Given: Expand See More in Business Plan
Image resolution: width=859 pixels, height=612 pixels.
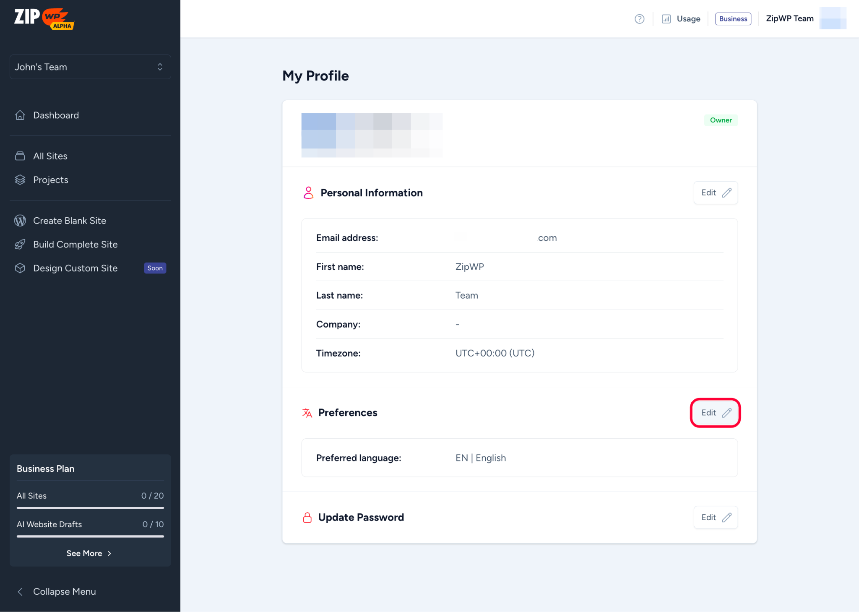Looking at the screenshot, I should tap(89, 553).
